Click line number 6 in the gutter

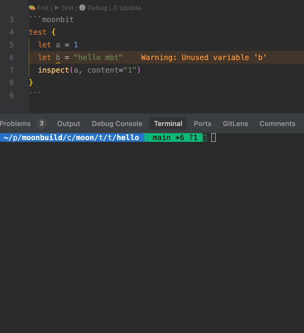[x=11, y=57]
